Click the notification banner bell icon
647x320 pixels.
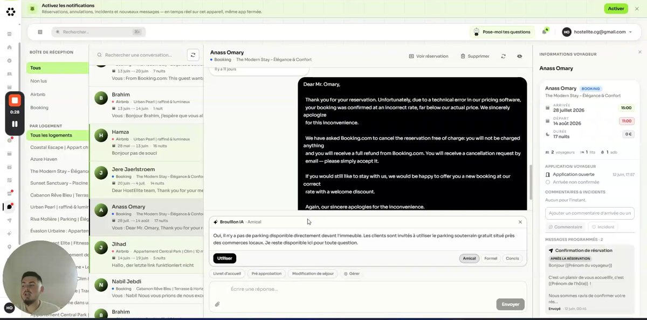point(33,9)
